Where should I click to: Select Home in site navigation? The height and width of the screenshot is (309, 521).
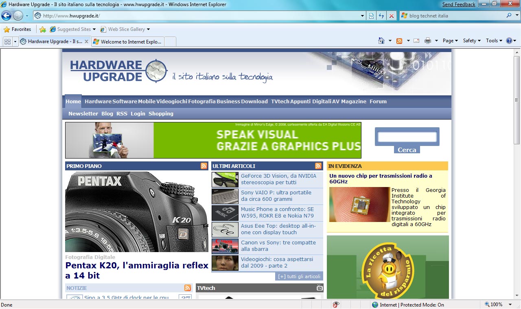[73, 101]
